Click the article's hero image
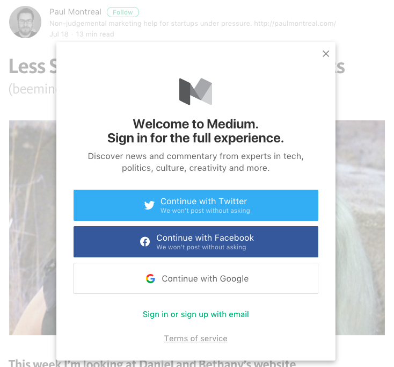This screenshot has height=367, width=394. 32,226
